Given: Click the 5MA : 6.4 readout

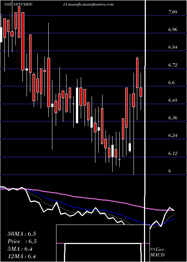Looking at the screenshot, I should [20, 249].
